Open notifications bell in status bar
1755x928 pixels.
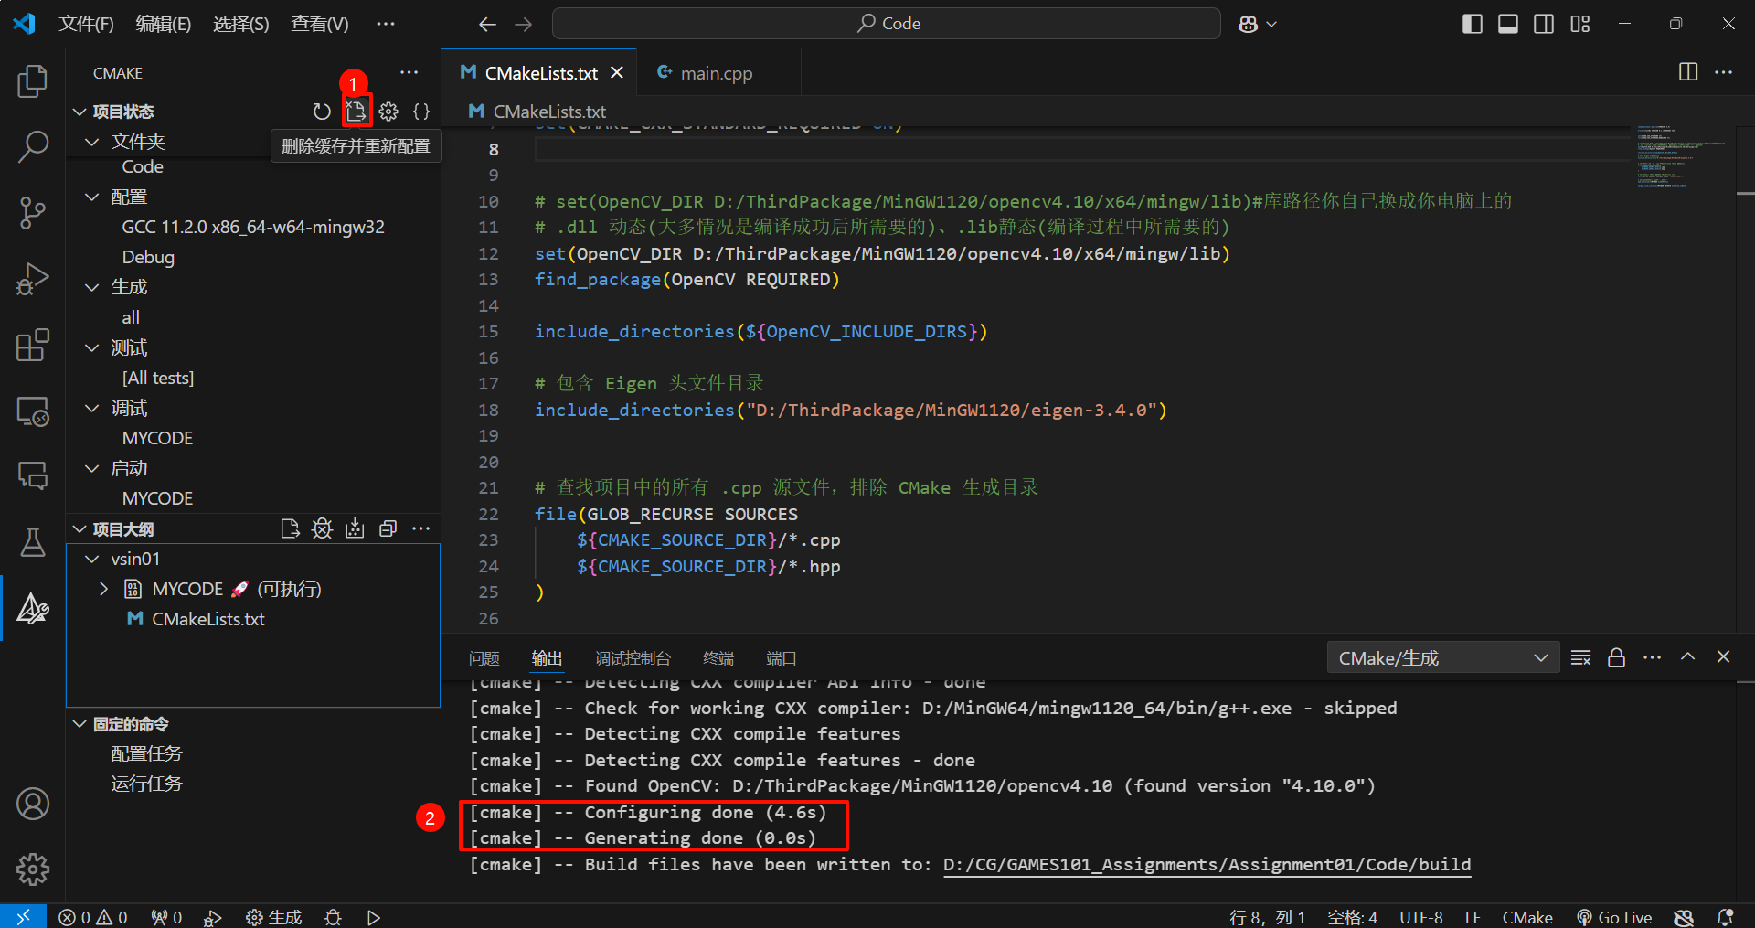tap(1725, 917)
